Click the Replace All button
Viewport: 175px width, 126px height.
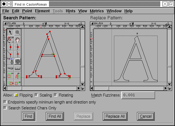[115, 116]
